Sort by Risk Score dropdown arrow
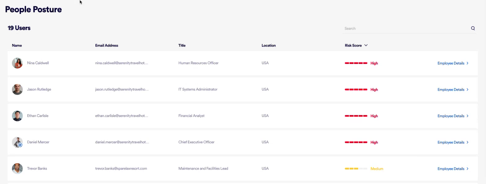Screen dimensions: 486x184 366,45
